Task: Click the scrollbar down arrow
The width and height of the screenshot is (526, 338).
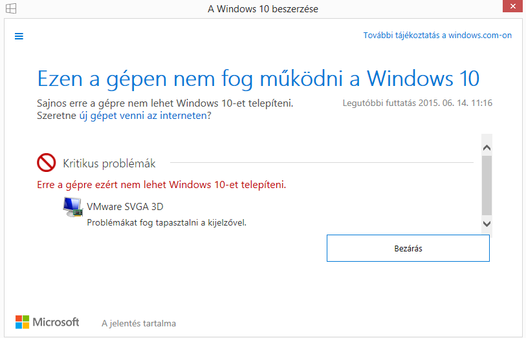Action: 487,223
